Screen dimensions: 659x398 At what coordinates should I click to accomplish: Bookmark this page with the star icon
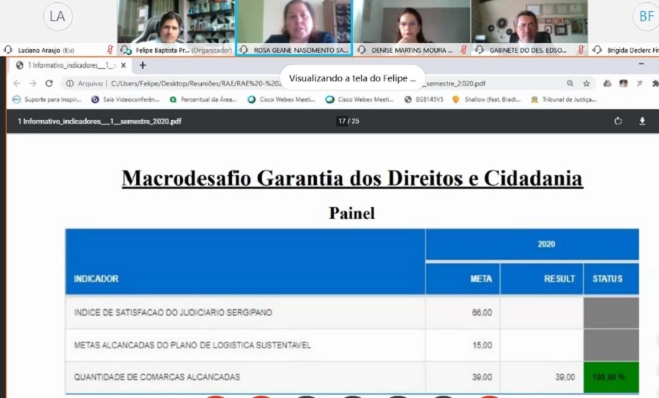tap(587, 83)
